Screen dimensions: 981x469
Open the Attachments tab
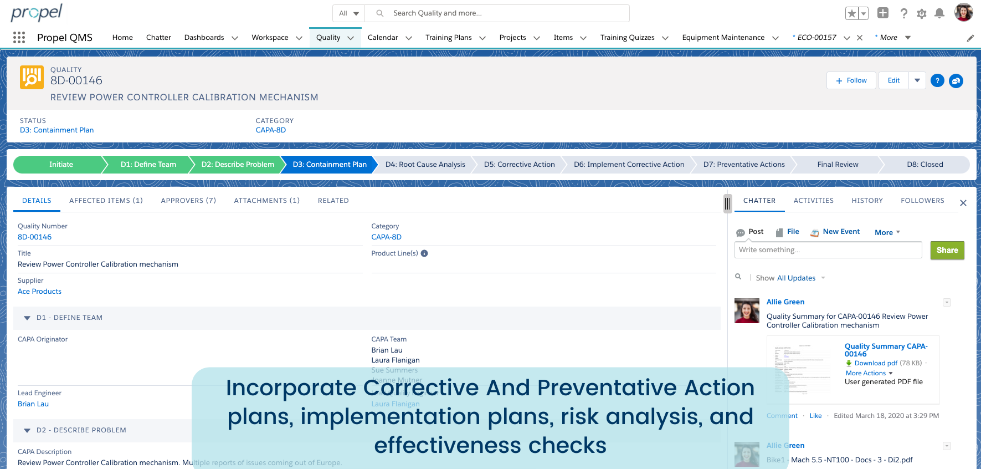(x=266, y=201)
